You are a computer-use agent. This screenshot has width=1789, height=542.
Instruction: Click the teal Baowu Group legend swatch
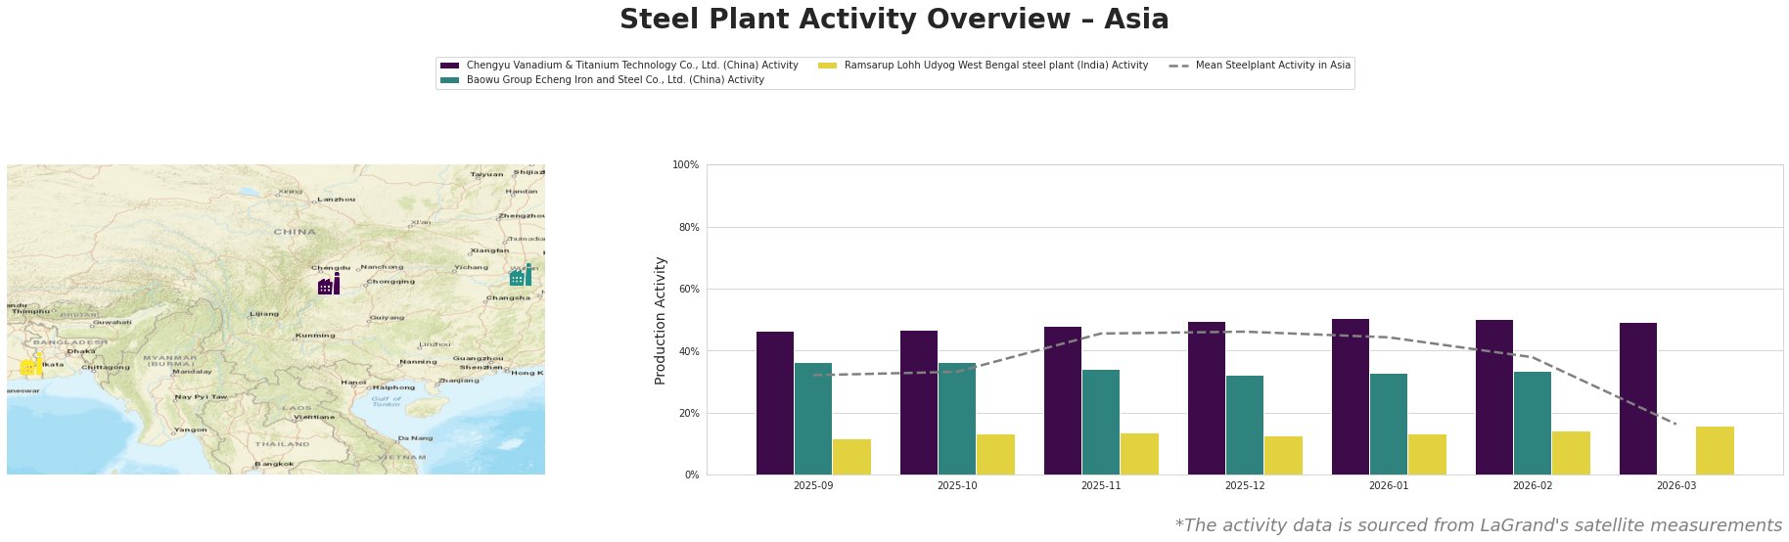pyautogui.click(x=449, y=80)
